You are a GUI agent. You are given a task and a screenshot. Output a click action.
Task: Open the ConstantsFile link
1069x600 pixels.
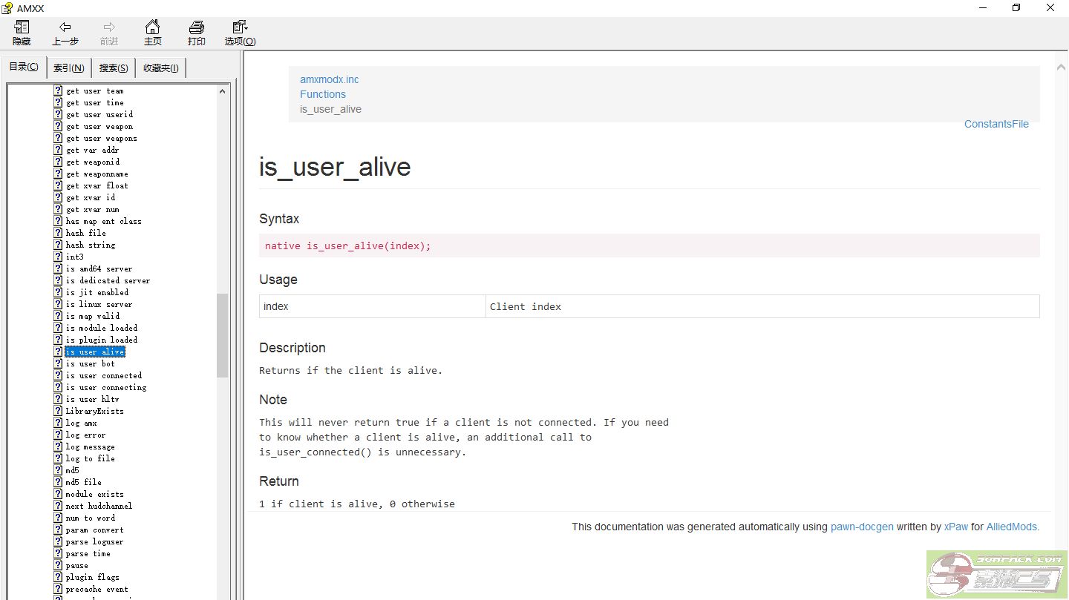click(x=996, y=124)
